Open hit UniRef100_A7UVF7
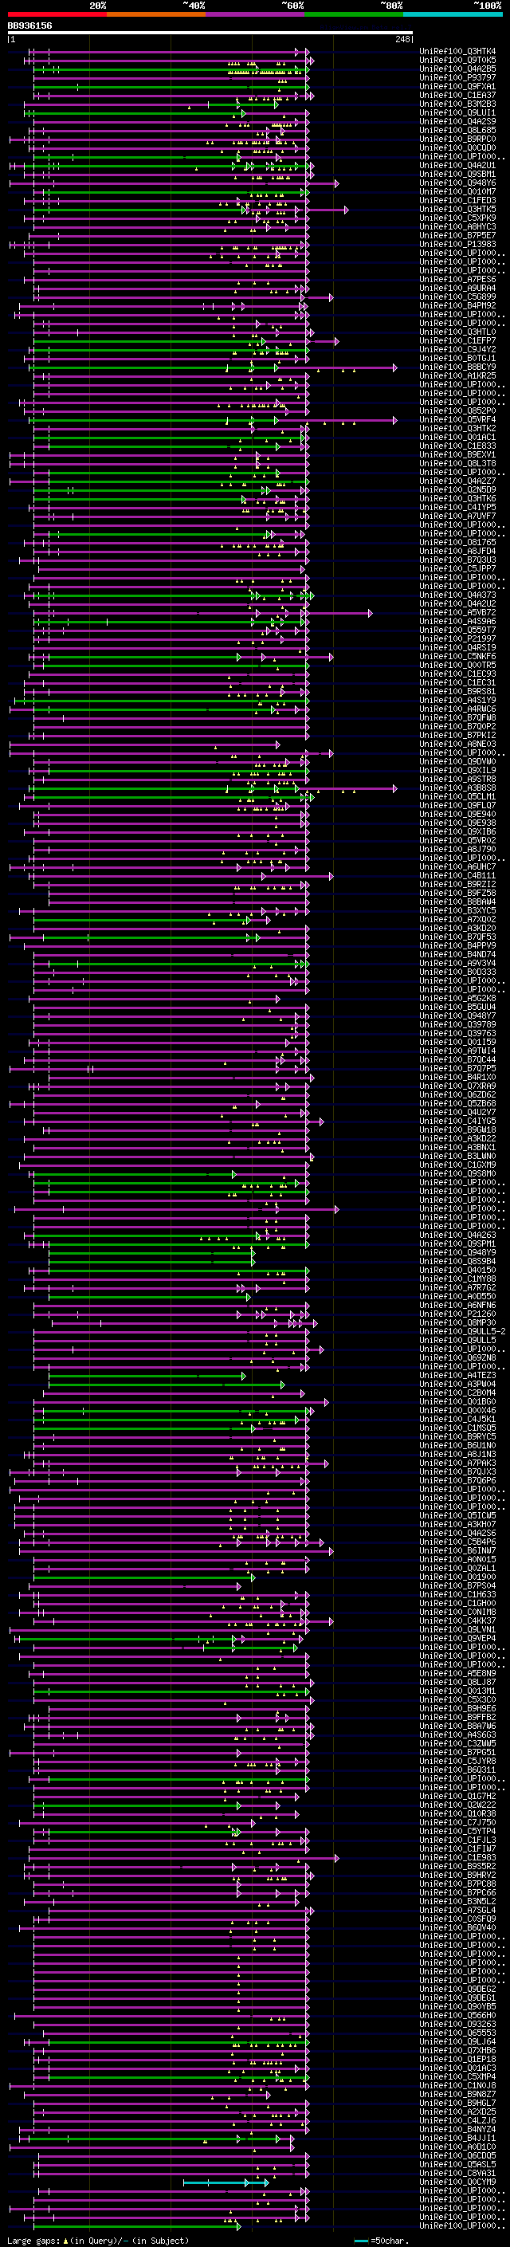The image size is (510, 2247). (x=457, y=516)
